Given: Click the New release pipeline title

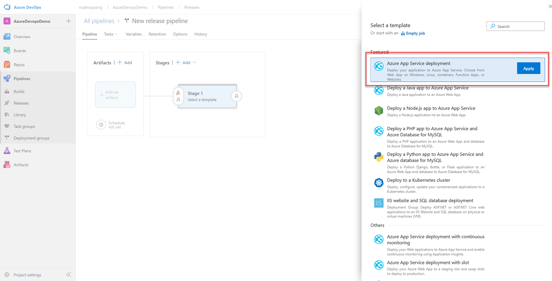Looking at the screenshot, I should 160,21.
